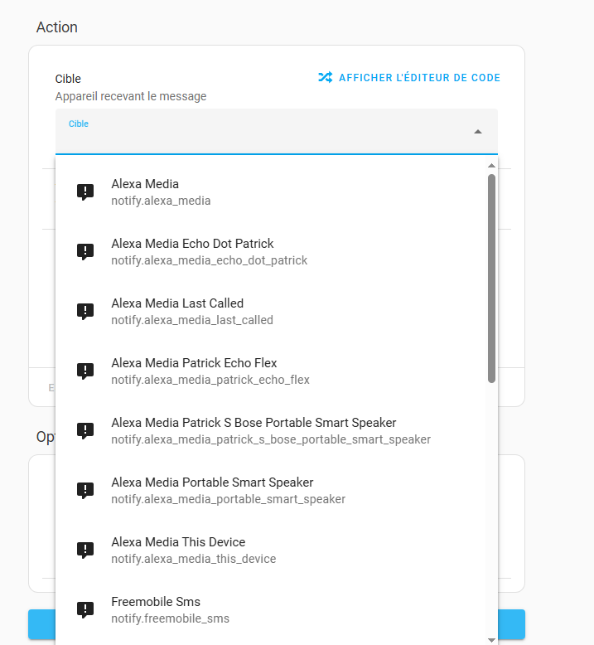Click the notify.alexa_media entity id text
This screenshot has width=594, height=645.
[161, 201]
